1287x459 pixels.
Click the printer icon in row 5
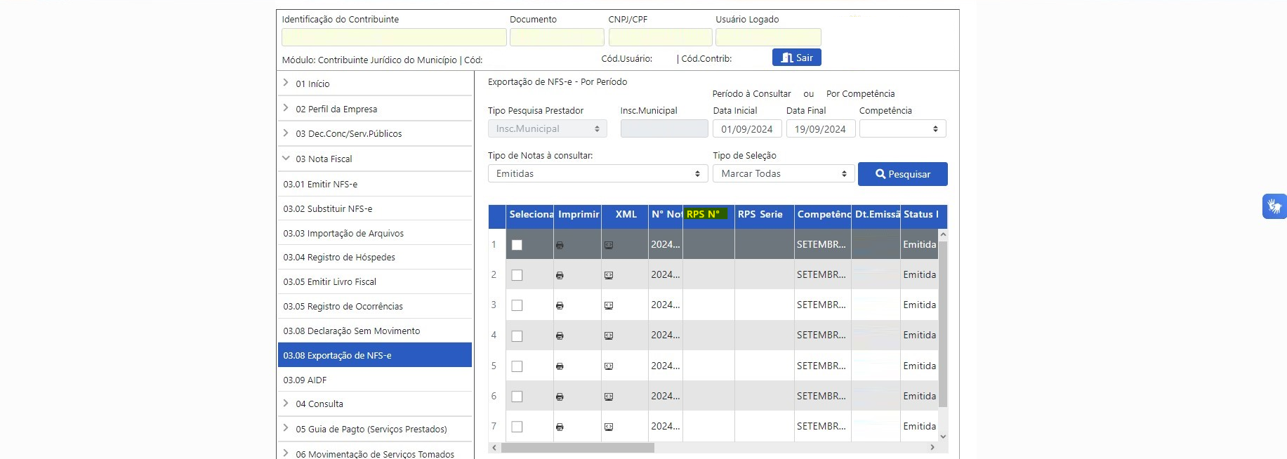tap(560, 366)
